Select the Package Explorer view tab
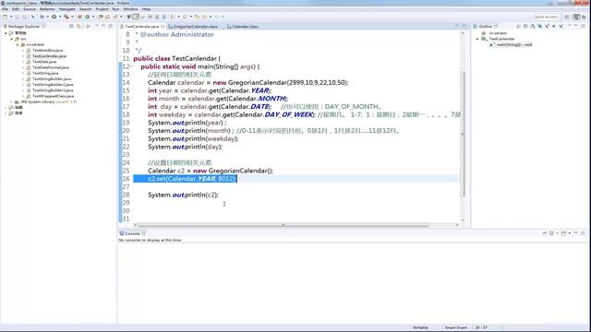Viewport: 591px width, 332px height. 23,27
